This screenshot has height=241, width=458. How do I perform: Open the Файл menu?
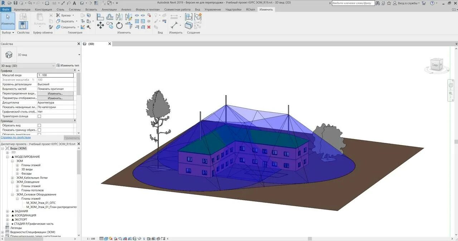pos(6,9)
